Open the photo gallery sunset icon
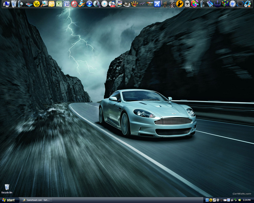This screenshot has width=254, height=203. tap(119, 4)
